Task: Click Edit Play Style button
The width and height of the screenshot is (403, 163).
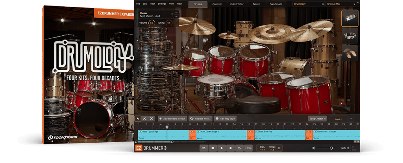Action: click(x=225, y=119)
